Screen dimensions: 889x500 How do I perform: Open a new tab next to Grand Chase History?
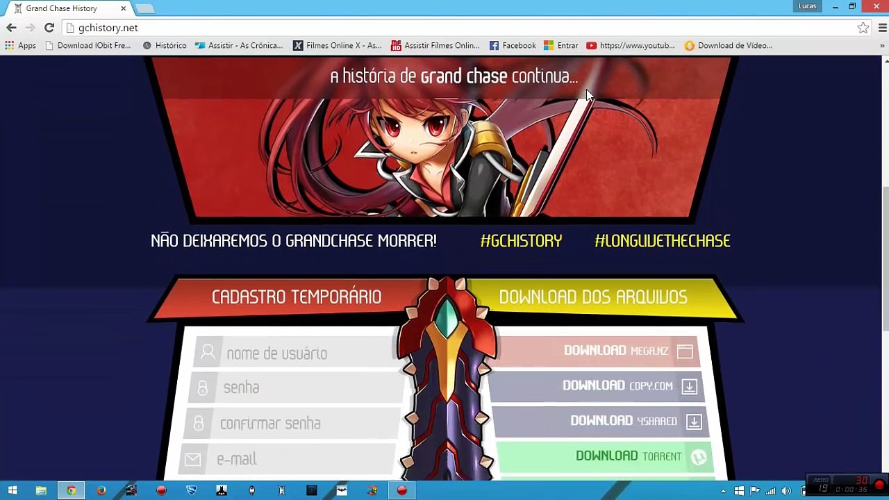144,8
